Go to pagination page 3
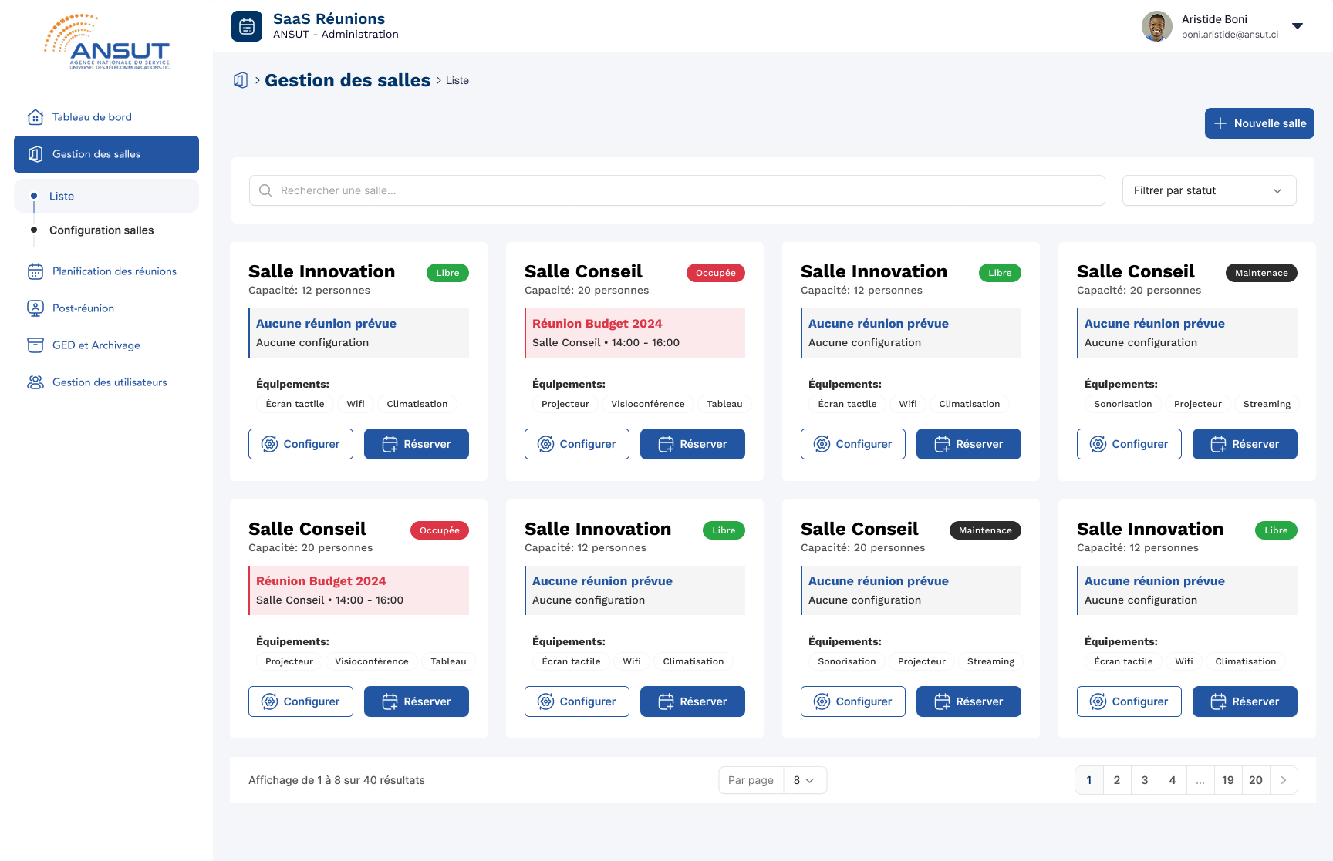 tap(1145, 780)
